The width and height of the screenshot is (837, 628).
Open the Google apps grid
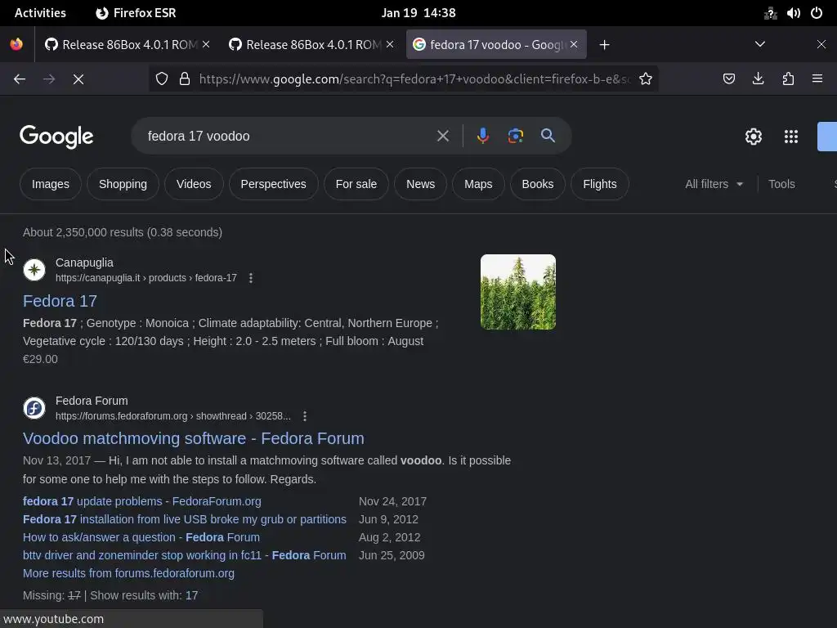[x=791, y=137]
